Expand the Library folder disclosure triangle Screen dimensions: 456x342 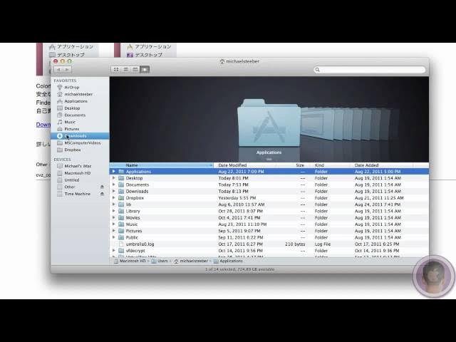(x=113, y=211)
